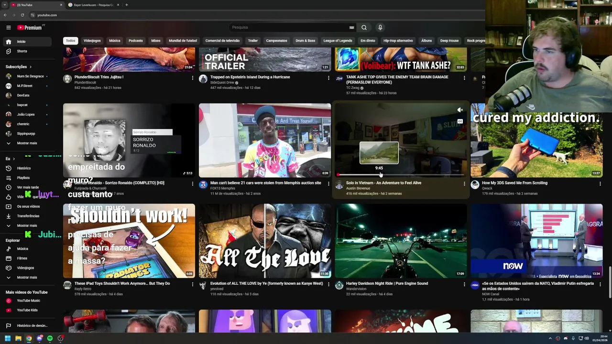The height and width of the screenshot is (344, 612).
Task: Open more options for Solo in Vietnam video
Action: [464, 183]
